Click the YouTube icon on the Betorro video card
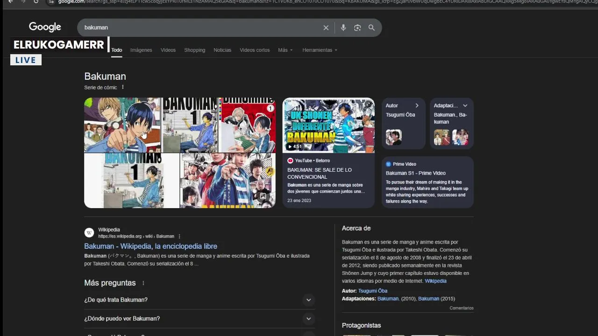Viewport: 598px width, 336px height. (290, 161)
